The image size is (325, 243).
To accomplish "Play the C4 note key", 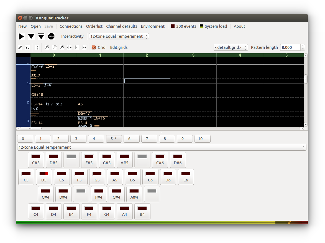I will pyautogui.click(x=36, y=211).
